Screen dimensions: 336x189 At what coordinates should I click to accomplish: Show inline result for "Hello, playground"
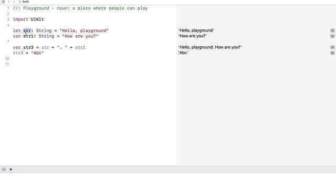(332, 30)
